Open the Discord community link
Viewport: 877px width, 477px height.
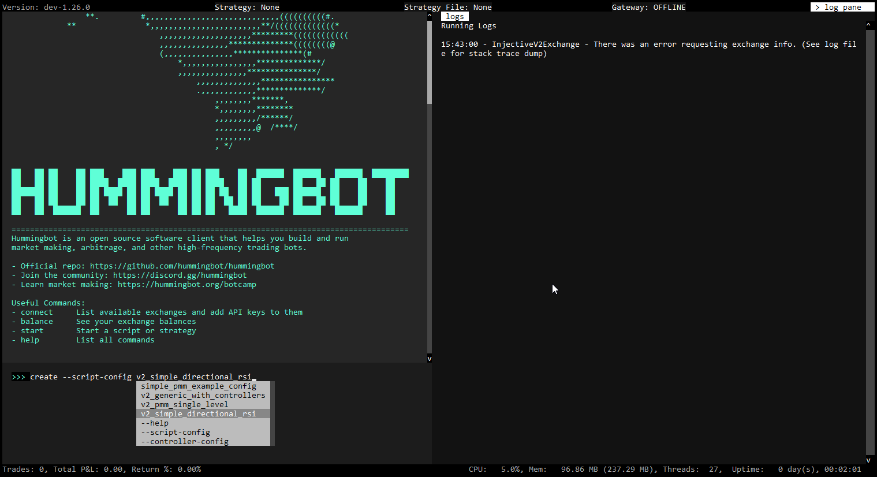point(180,275)
